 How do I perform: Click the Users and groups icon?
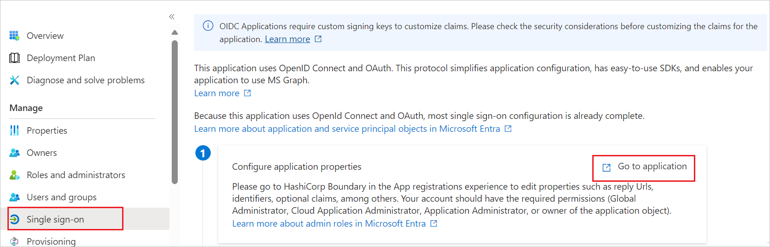click(14, 197)
